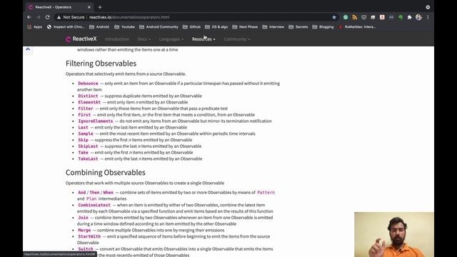Click the Filtering Observables heading
This screenshot has width=457, height=257.
pyautogui.click(x=101, y=64)
